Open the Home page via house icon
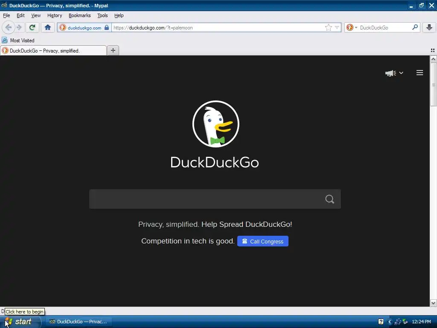 click(48, 27)
